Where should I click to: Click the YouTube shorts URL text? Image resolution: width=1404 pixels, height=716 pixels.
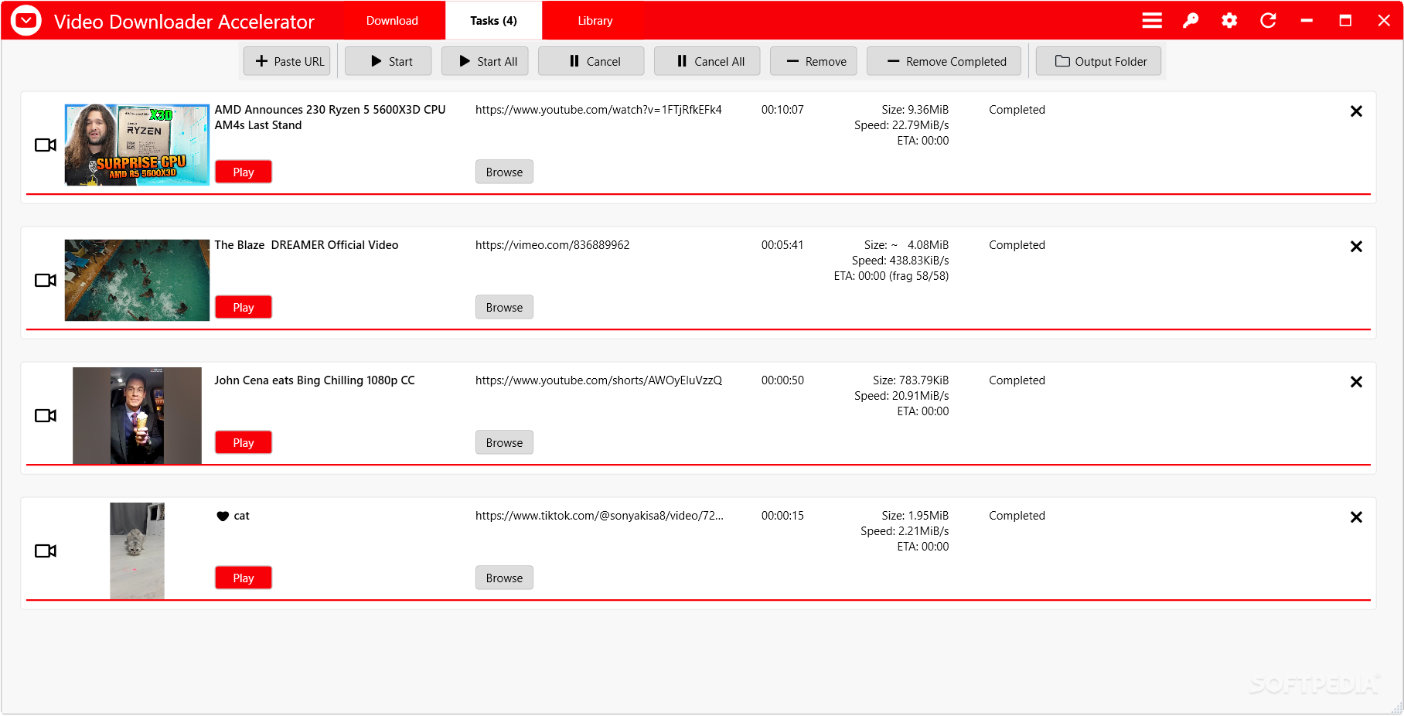[598, 380]
